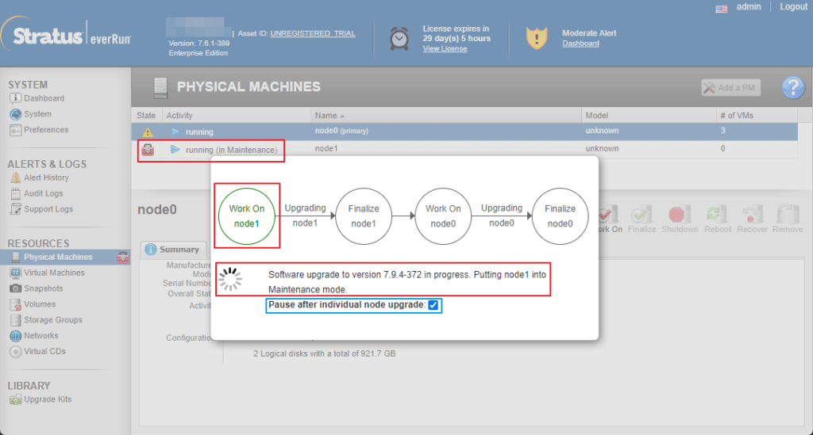This screenshot has width=813, height=435.
Task: Click the maintenance toolbox icon beside Physical Machines
Action: [123, 257]
